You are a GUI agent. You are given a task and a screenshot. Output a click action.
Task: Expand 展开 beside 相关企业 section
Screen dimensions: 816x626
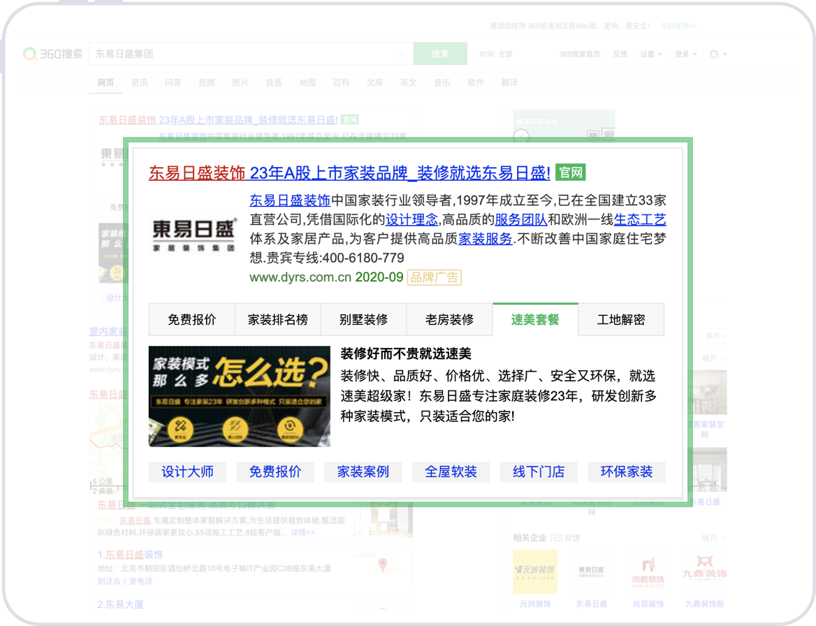(713, 538)
